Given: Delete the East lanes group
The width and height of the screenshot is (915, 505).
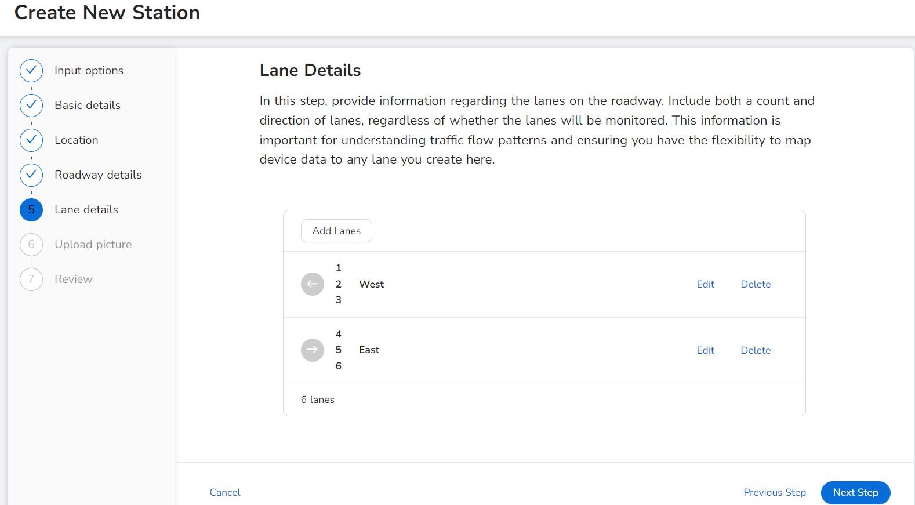Looking at the screenshot, I should (x=756, y=350).
